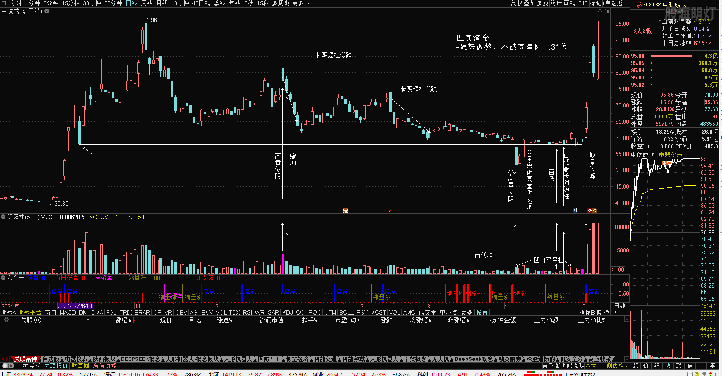Click the top-left window layout icon
This screenshot has width=722, height=376.
point(4,3)
